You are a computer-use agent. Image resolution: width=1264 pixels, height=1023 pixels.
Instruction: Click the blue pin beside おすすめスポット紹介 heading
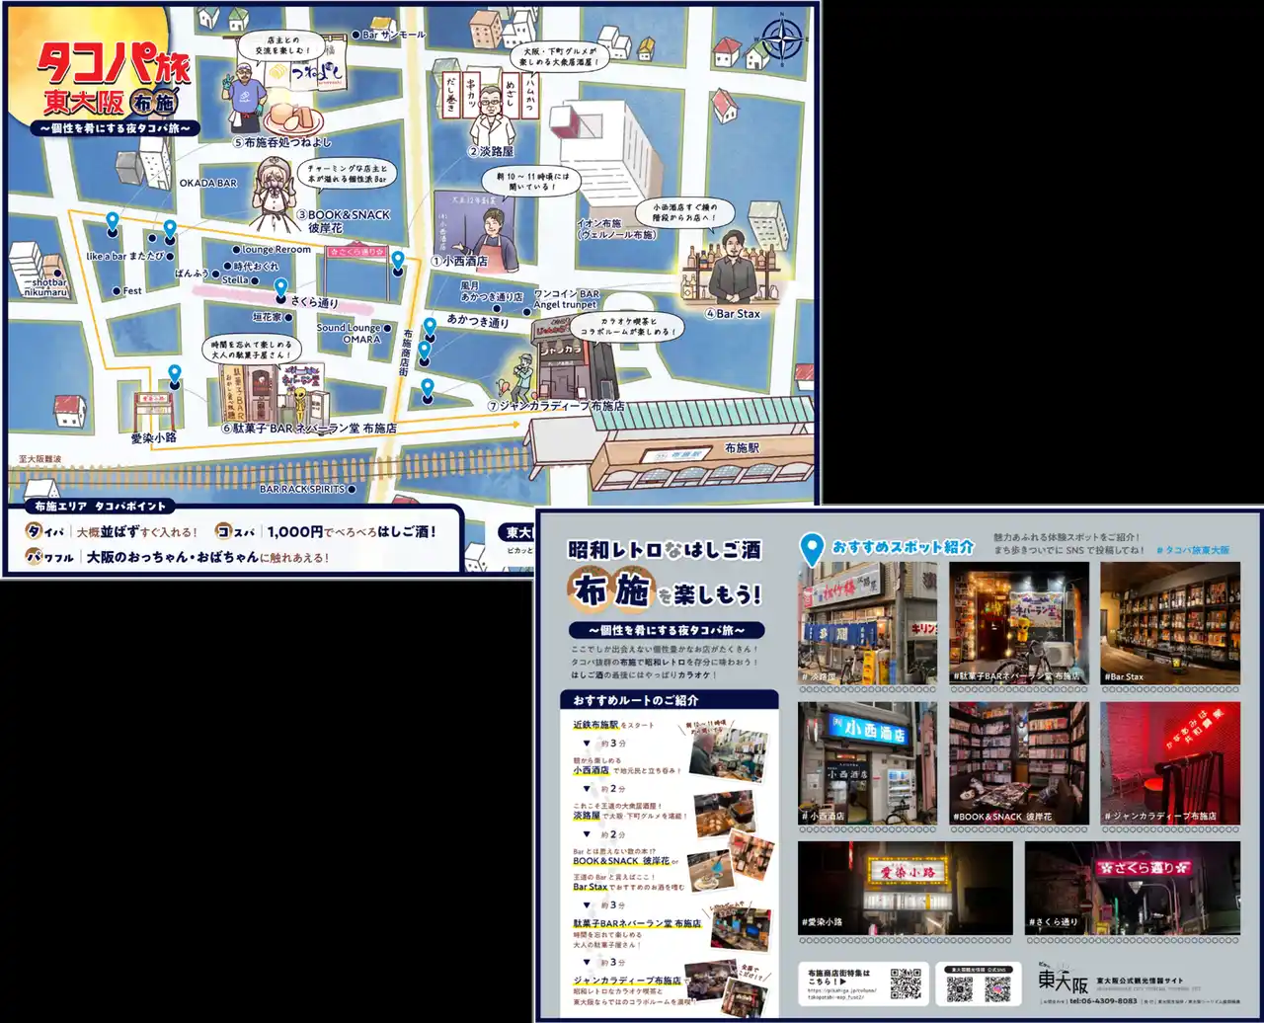tap(812, 549)
